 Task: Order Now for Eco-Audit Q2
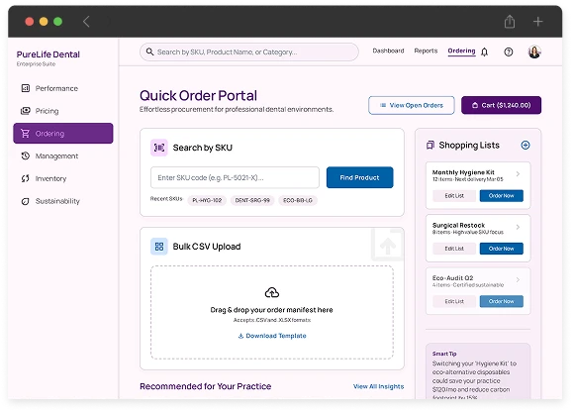pyautogui.click(x=502, y=301)
